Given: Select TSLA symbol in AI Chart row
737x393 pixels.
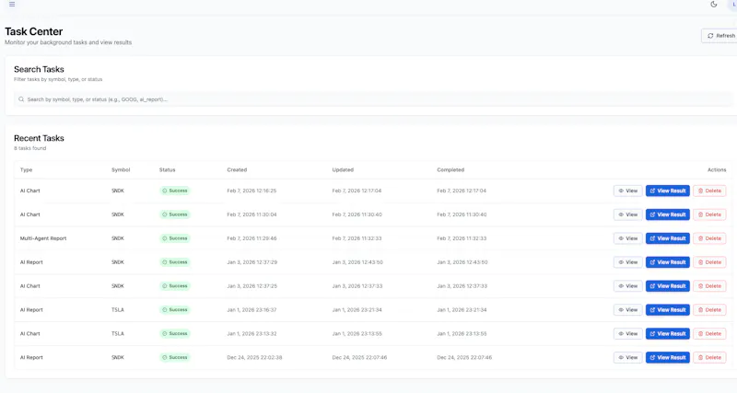Looking at the screenshot, I should (x=118, y=334).
